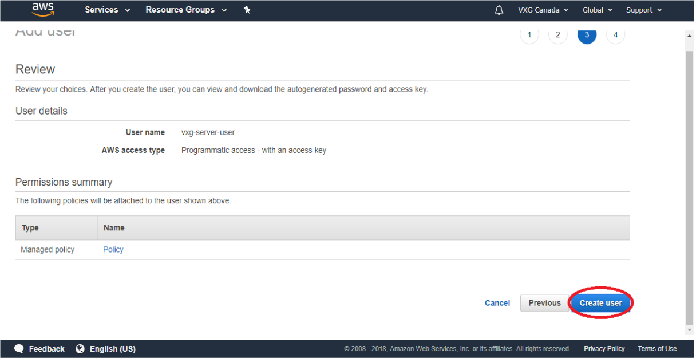Screen dimensions: 696x358
Task: Click the globe language icon
Action: coord(80,349)
